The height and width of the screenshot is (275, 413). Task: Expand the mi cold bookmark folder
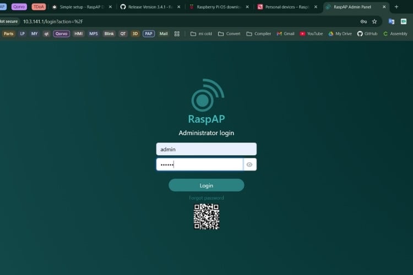(x=201, y=34)
